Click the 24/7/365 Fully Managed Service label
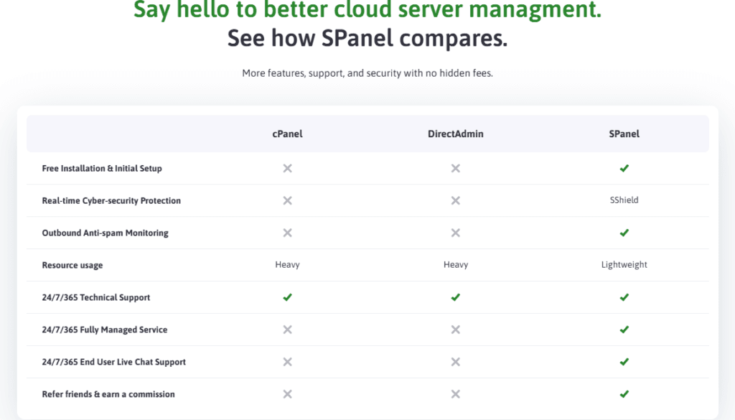The image size is (735, 420). coord(105,330)
